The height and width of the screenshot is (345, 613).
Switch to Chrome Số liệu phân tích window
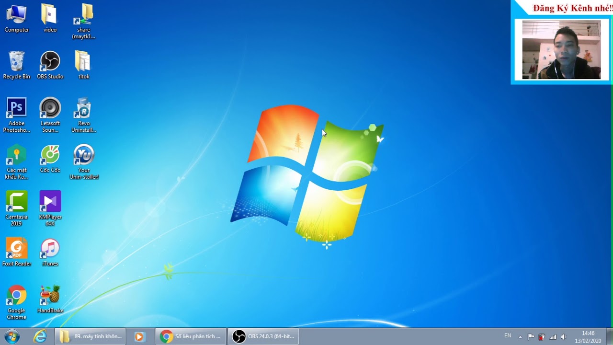tap(191, 336)
